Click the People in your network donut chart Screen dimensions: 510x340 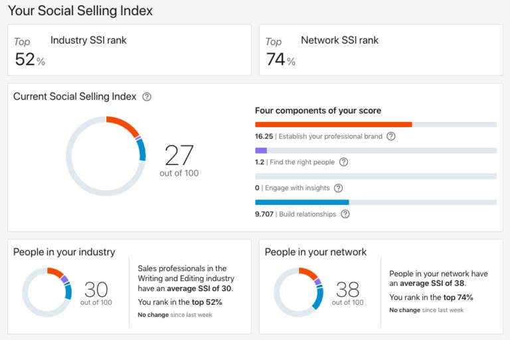[x=298, y=292]
